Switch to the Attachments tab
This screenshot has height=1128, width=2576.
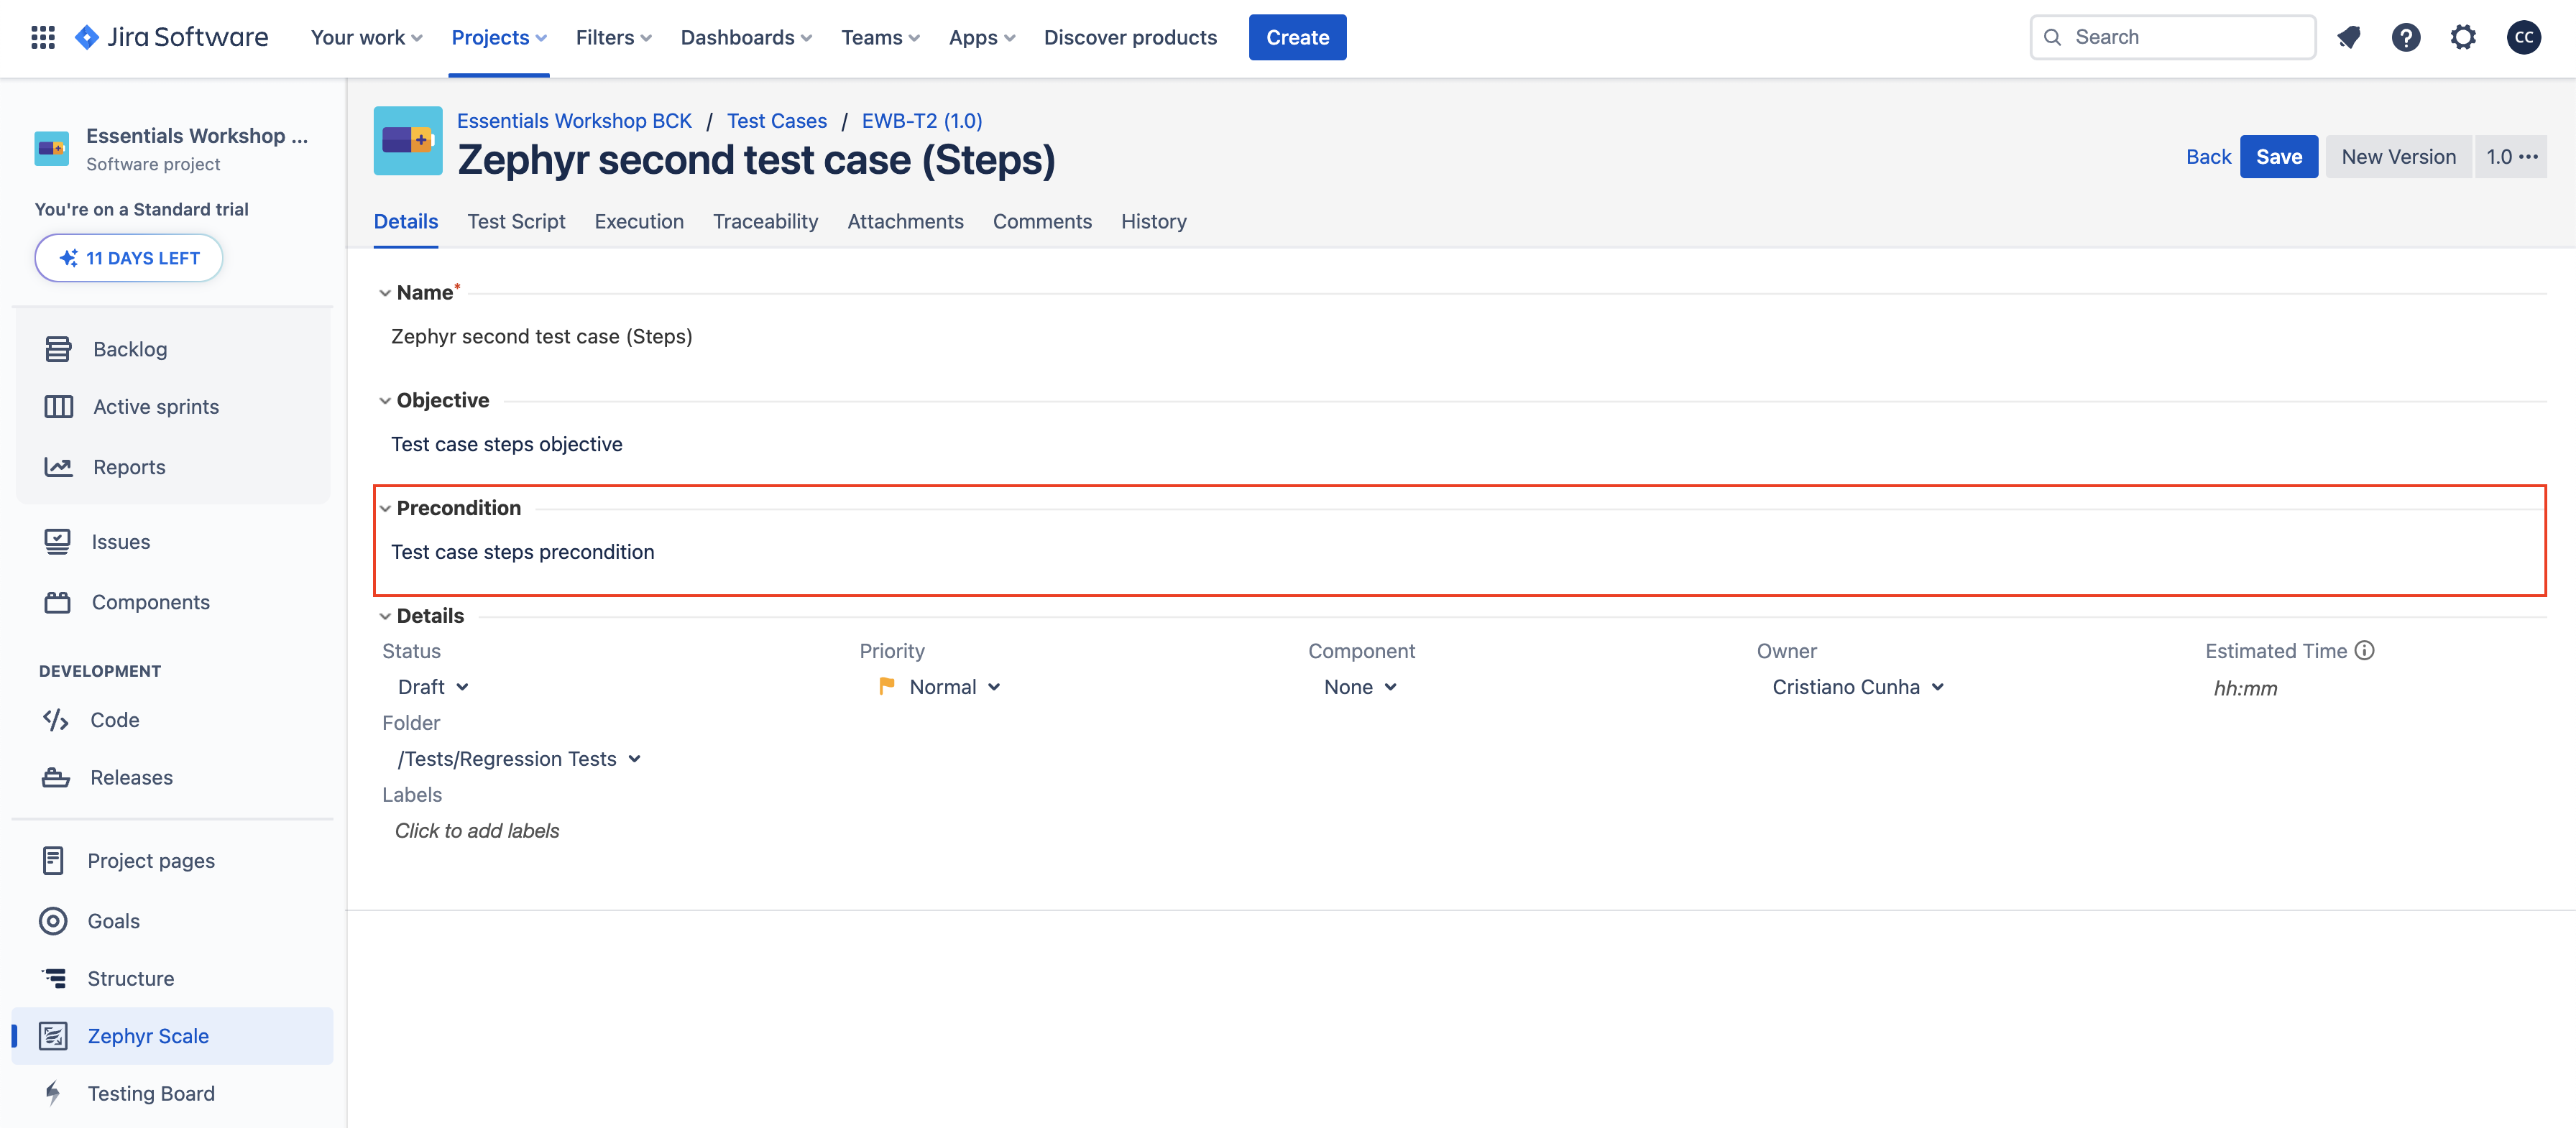(x=905, y=221)
